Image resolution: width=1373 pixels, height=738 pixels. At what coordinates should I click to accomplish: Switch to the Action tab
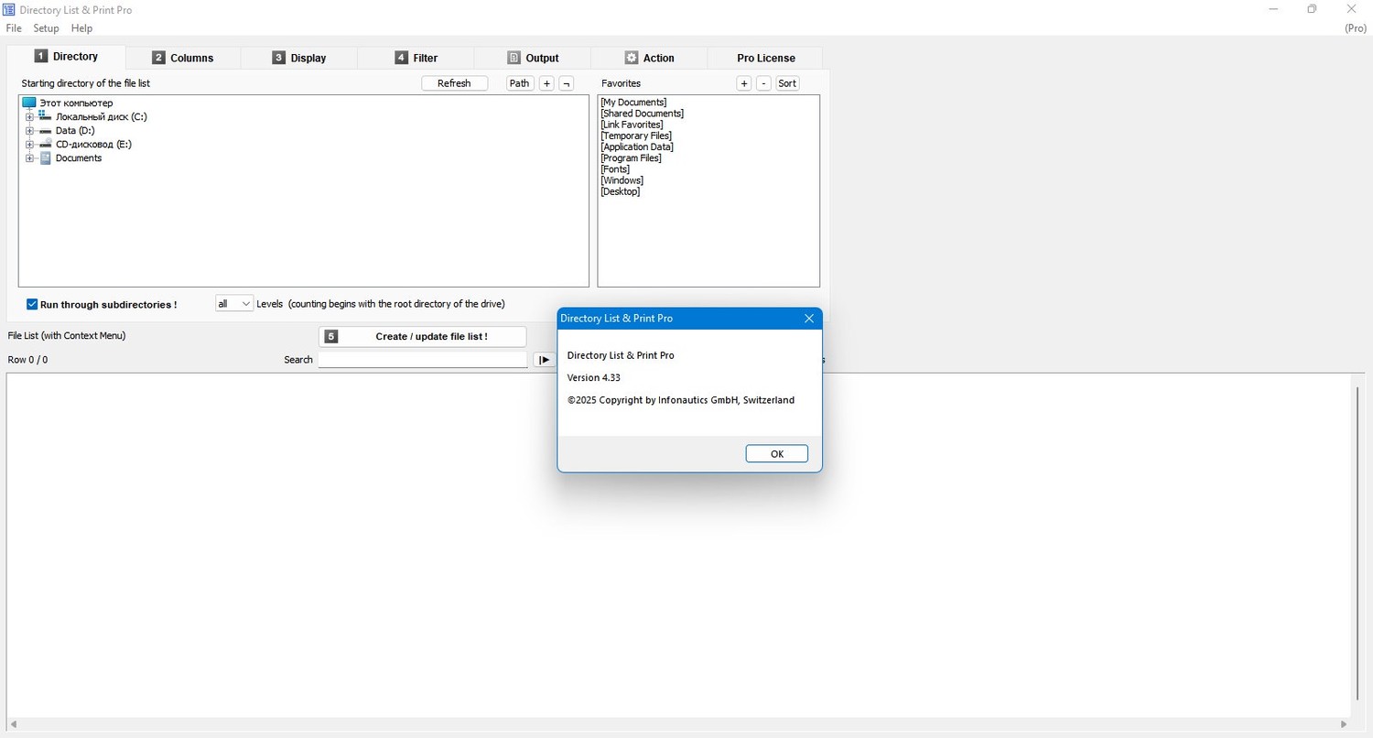[649, 58]
